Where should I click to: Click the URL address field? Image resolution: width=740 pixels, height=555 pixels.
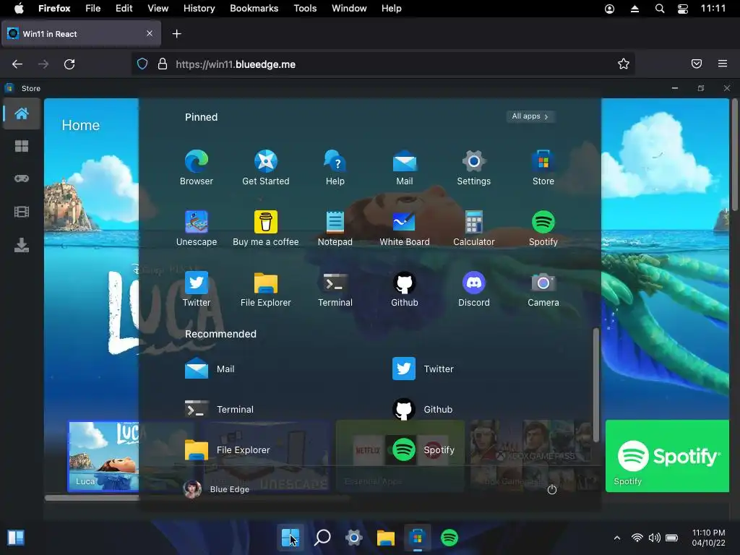click(383, 64)
